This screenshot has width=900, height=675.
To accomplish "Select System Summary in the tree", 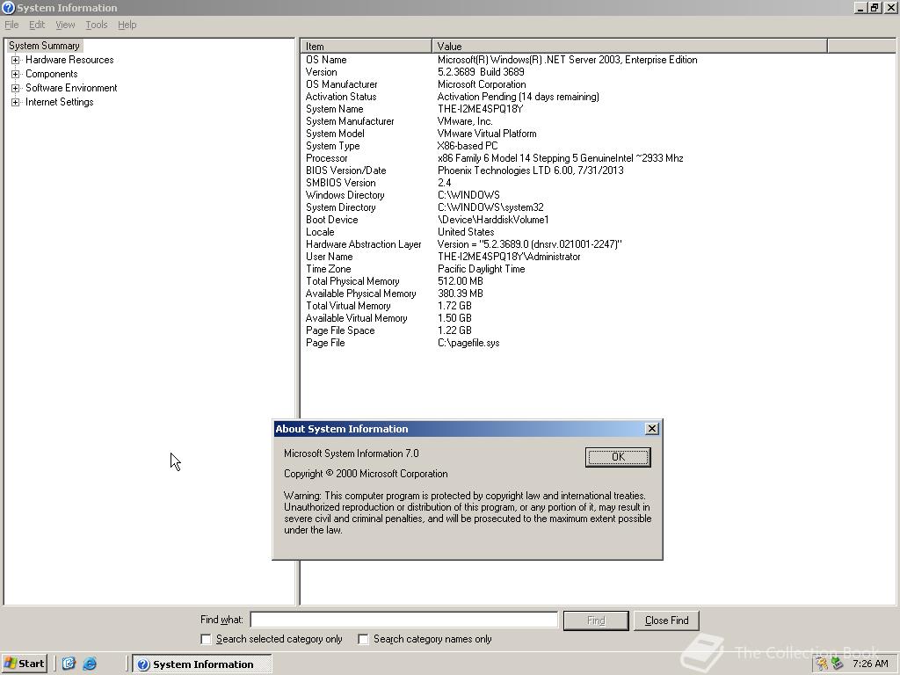I will [x=44, y=46].
